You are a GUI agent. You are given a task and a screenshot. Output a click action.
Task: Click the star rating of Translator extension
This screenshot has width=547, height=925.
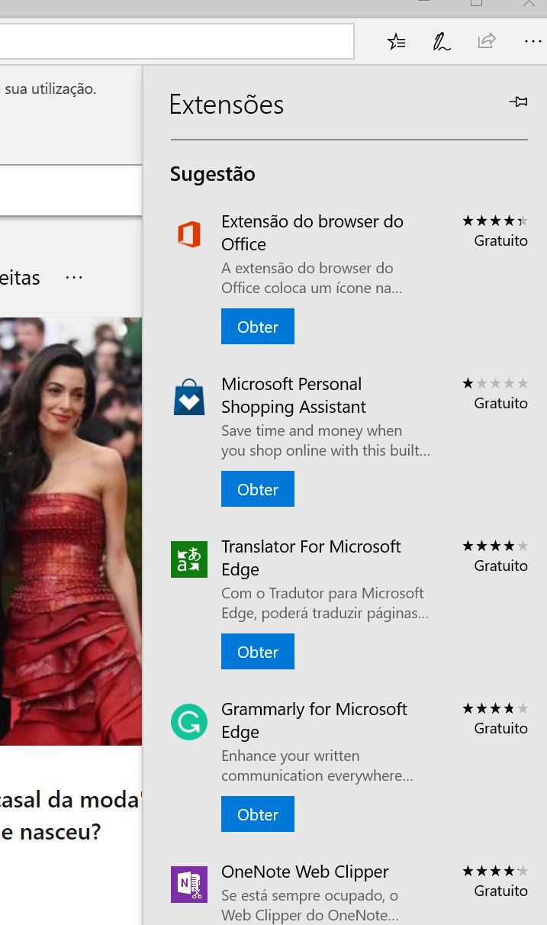click(494, 546)
